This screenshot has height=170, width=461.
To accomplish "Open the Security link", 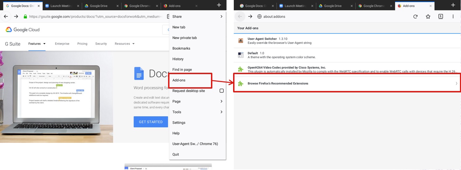I will (101, 44).
